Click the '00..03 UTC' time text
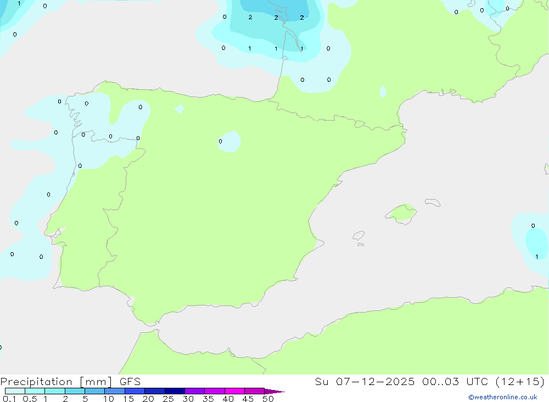 (455, 382)
